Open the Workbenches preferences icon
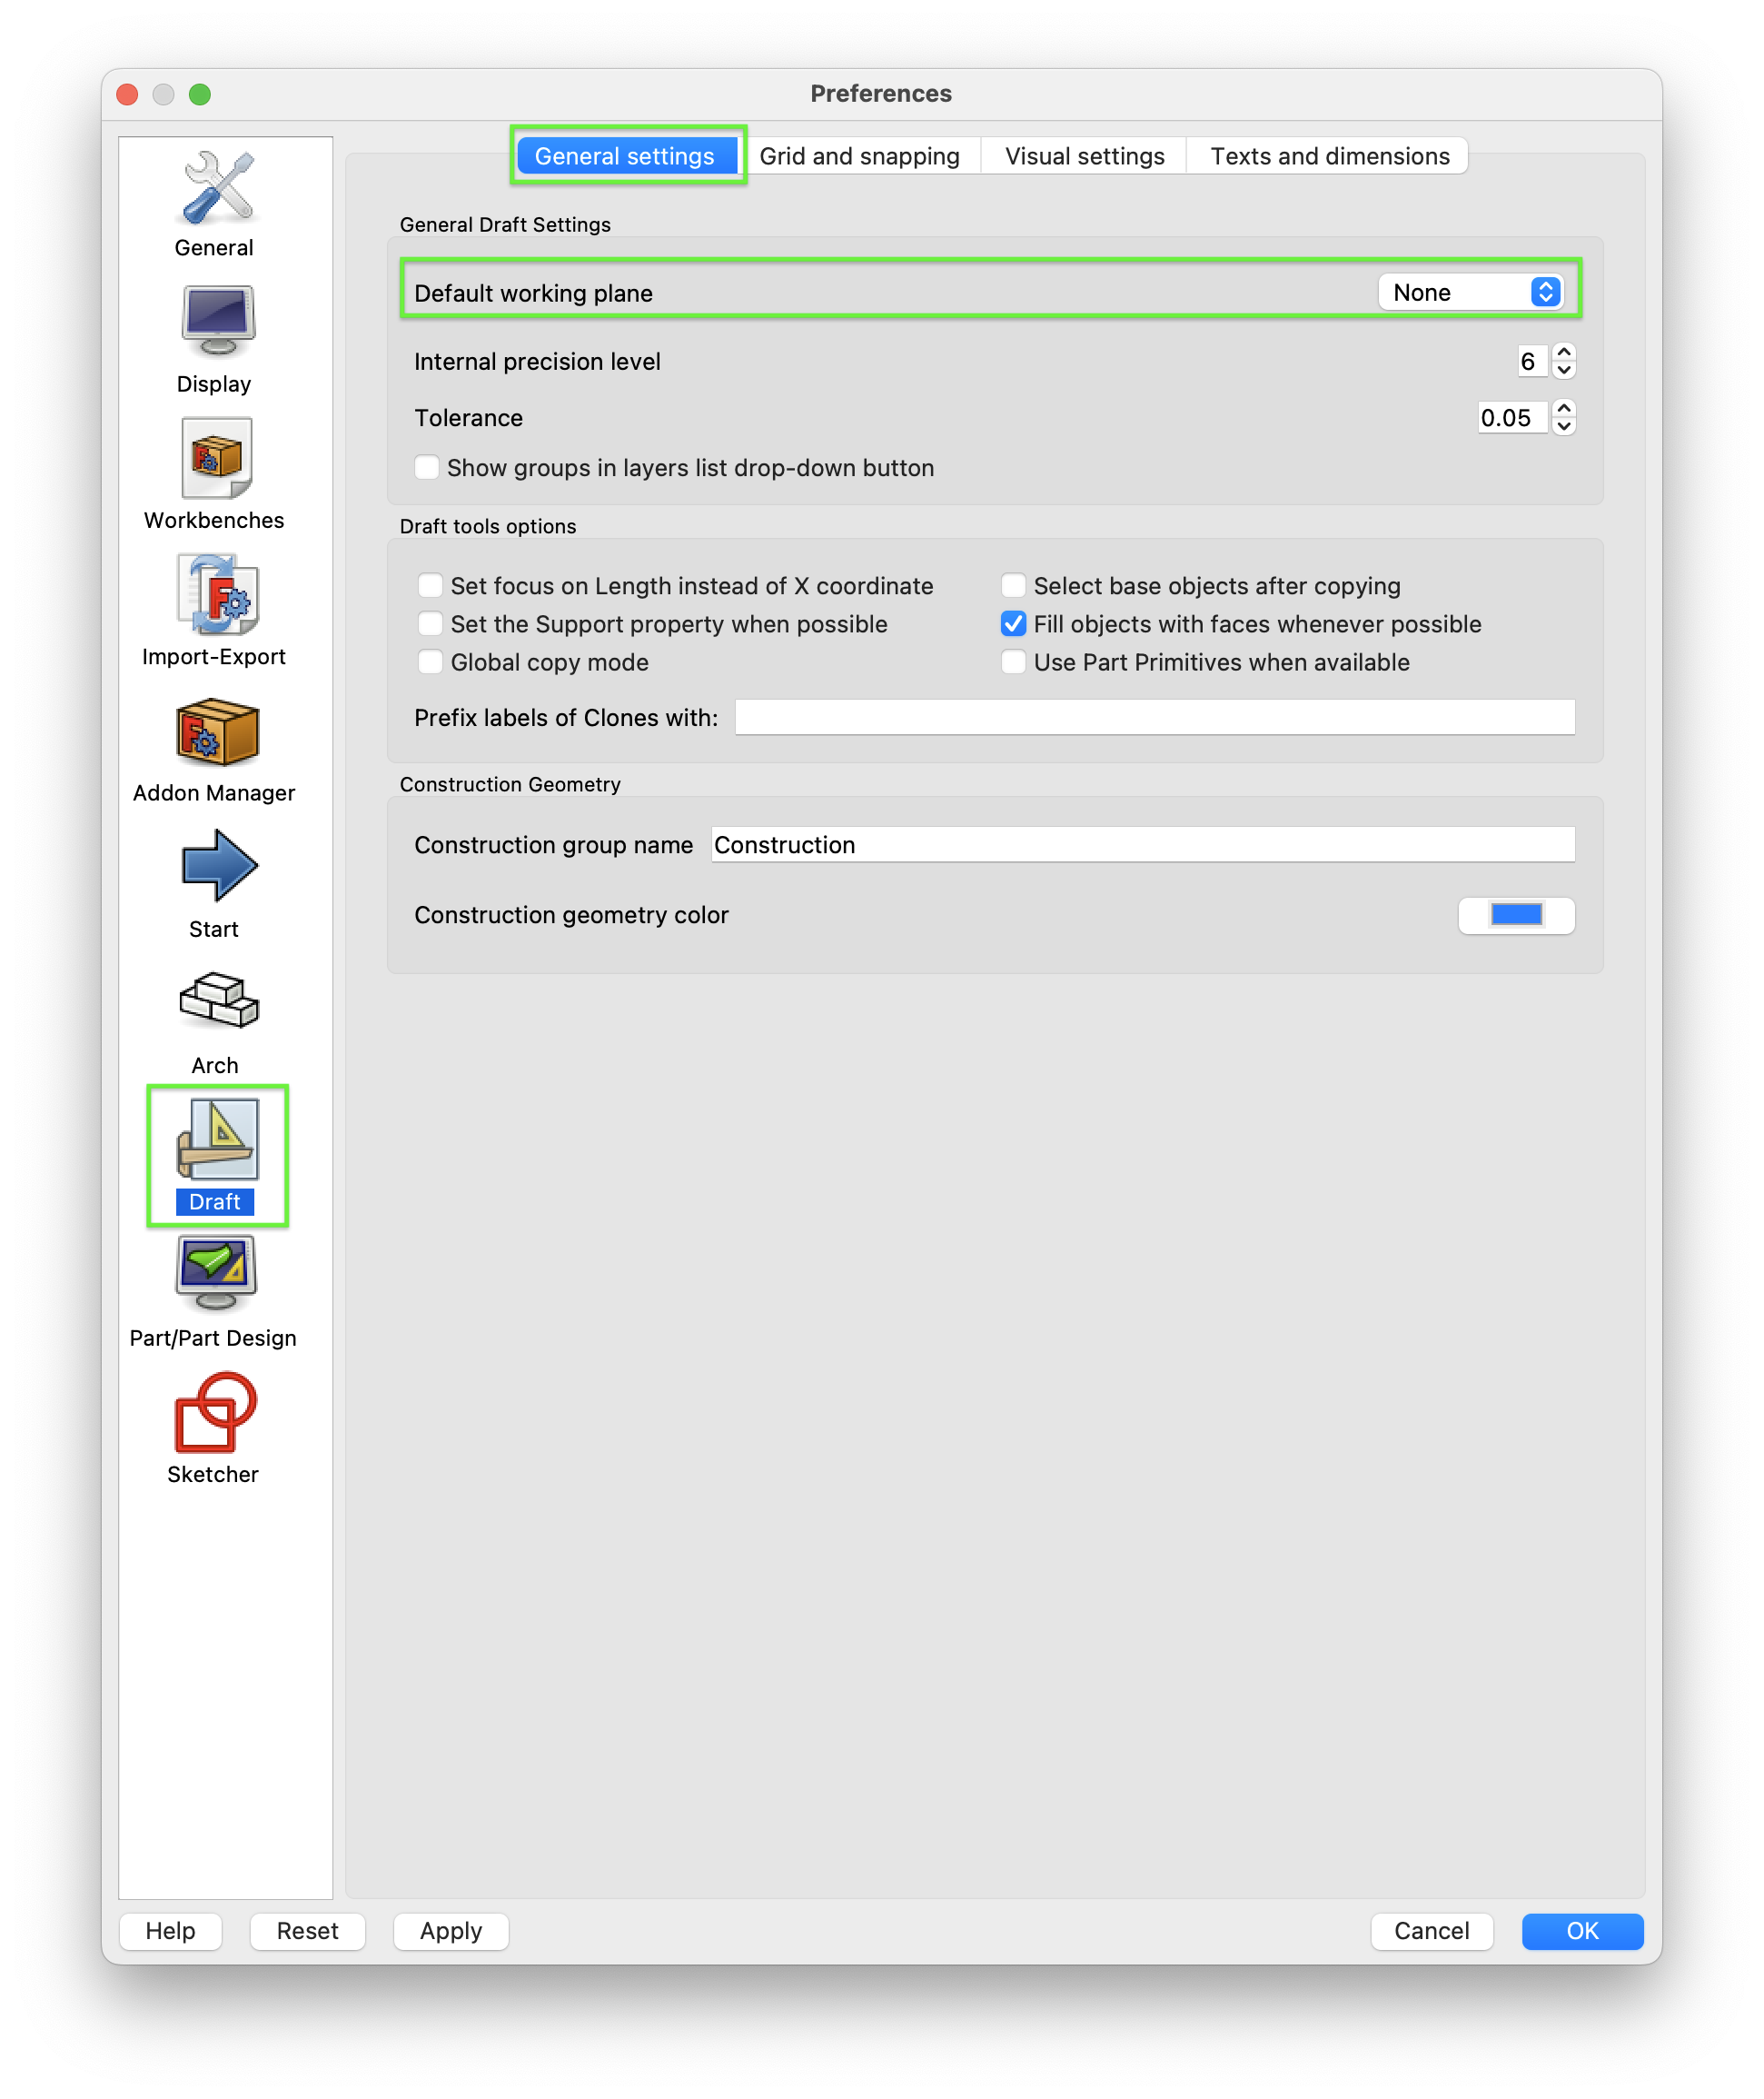Image resolution: width=1764 pixels, height=2099 pixels. (x=218, y=458)
